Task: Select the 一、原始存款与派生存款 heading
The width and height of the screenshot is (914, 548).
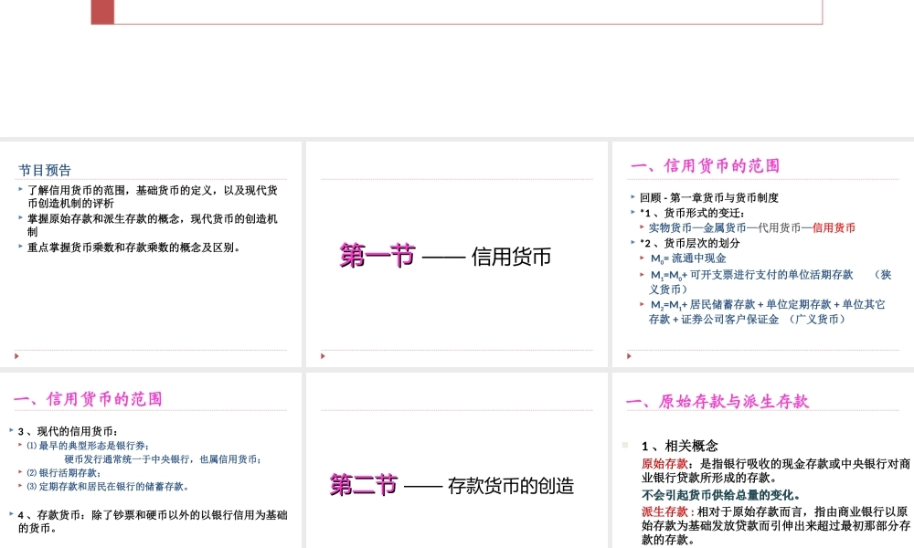Action: pos(717,400)
